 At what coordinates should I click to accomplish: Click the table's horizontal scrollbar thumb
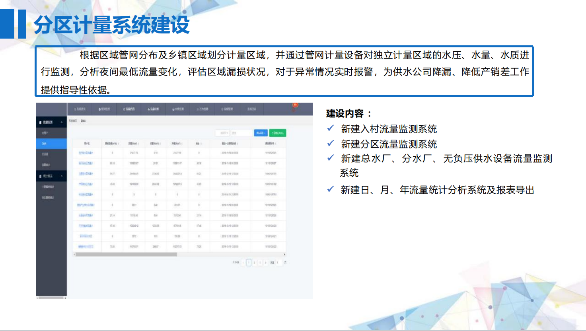pyautogui.click(x=126, y=255)
